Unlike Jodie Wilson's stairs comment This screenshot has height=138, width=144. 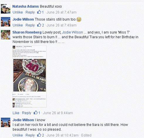[x=18, y=25]
